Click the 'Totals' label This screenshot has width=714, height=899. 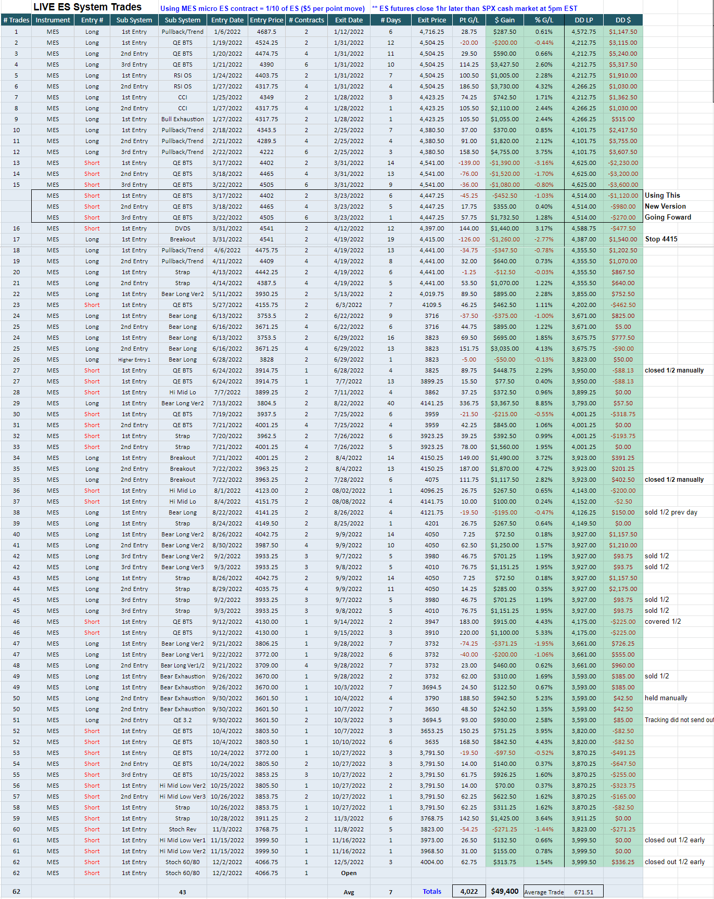click(x=431, y=892)
